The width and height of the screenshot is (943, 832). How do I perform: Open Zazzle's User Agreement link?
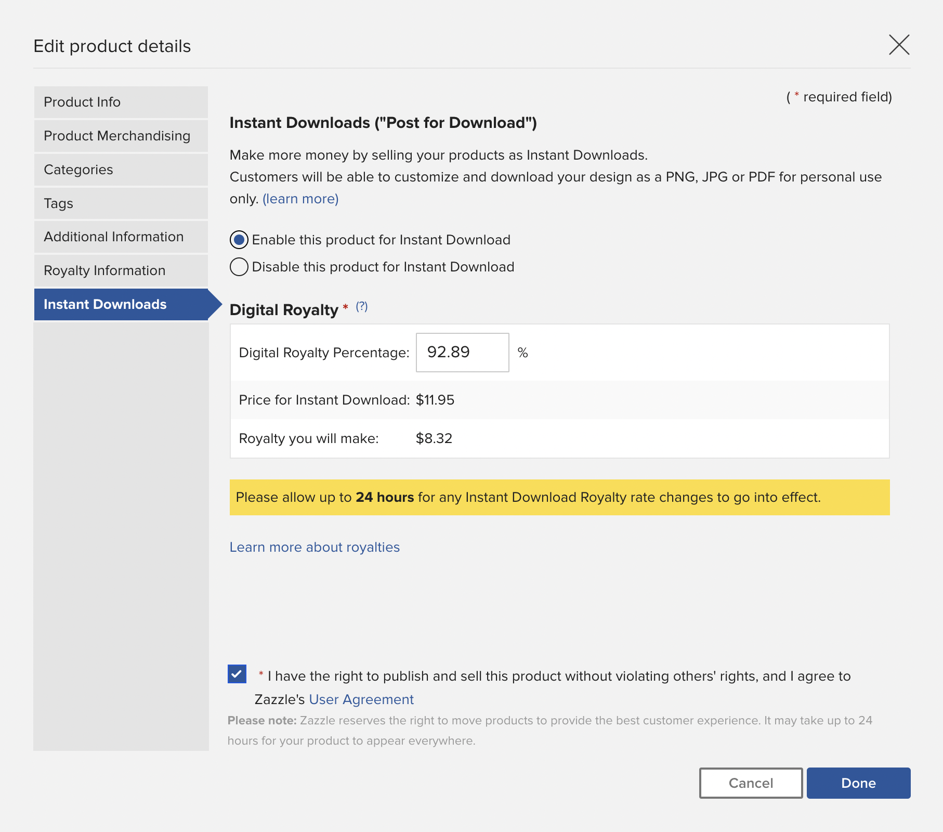[x=361, y=699]
